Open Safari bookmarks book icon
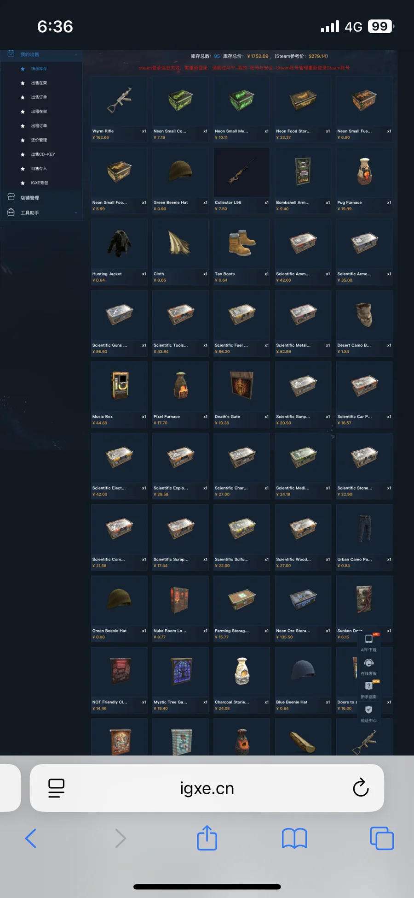This screenshot has width=414, height=898. 294,838
